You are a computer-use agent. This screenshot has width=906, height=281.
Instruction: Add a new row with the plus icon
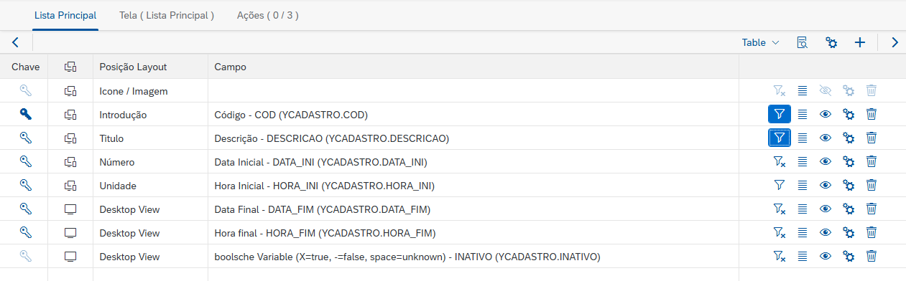click(x=860, y=42)
